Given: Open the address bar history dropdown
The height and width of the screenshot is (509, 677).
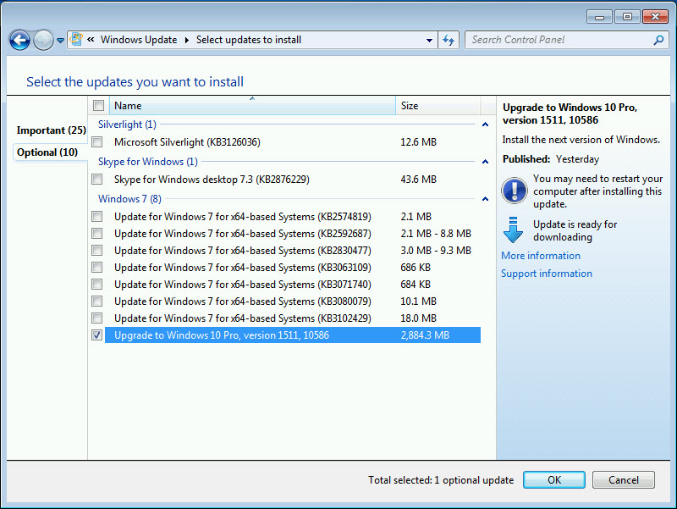Looking at the screenshot, I should [429, 40].
